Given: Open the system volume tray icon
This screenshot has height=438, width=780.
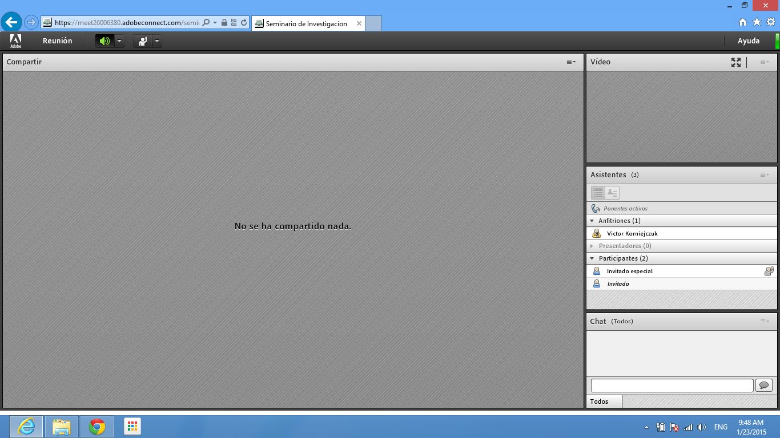Looking at the screenshot, I should tap(702, 427).
